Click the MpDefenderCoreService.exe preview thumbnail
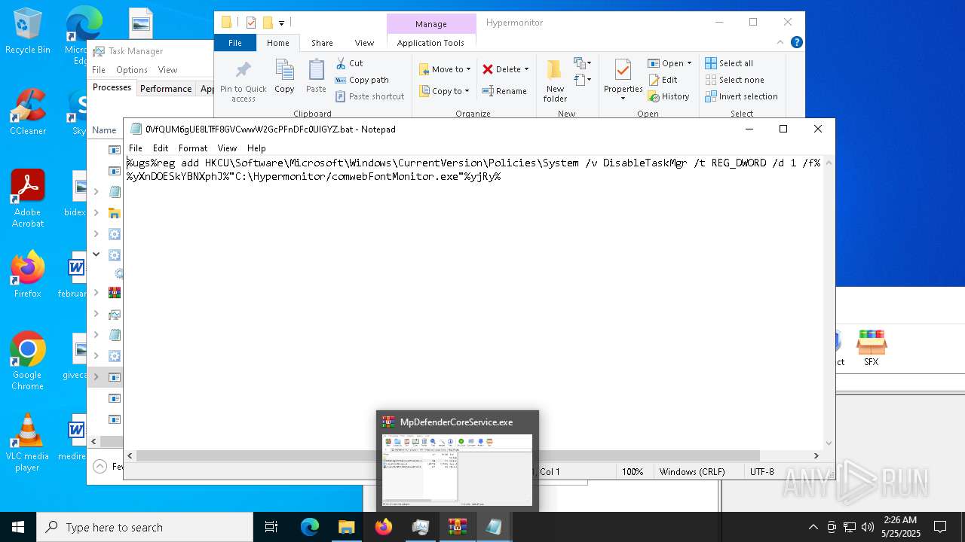Viewport: 965px width, 542px height. [457, 470]
